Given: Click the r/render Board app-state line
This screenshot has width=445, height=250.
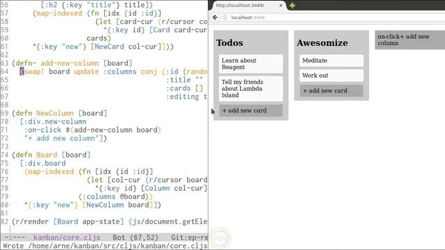Looking at the screenshot, I should pos(110,222).
